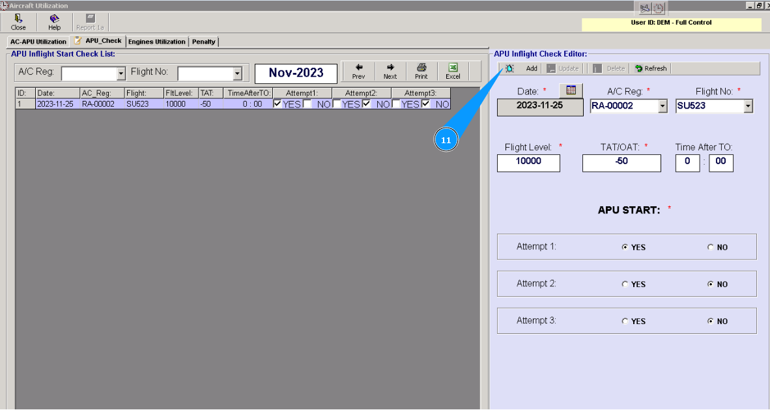Click the Nov-2023 month display
Screen dimensions: 770x410
coord(296,73)
